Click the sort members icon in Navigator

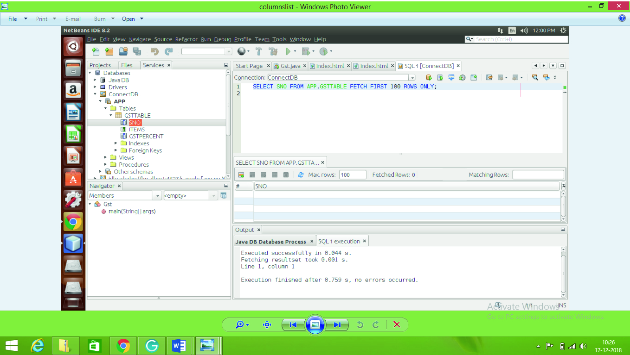[224, 196]
